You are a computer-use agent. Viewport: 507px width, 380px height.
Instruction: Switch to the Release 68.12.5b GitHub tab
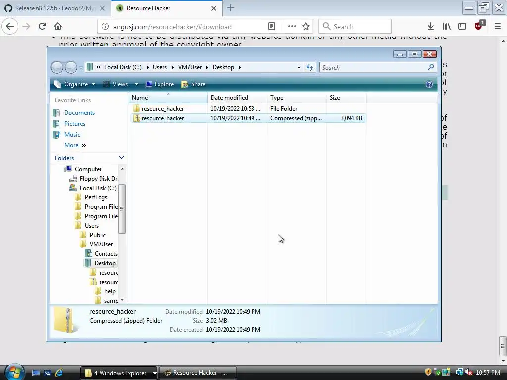pos(55,8)
